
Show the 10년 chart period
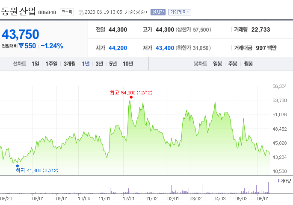point(128,64)
